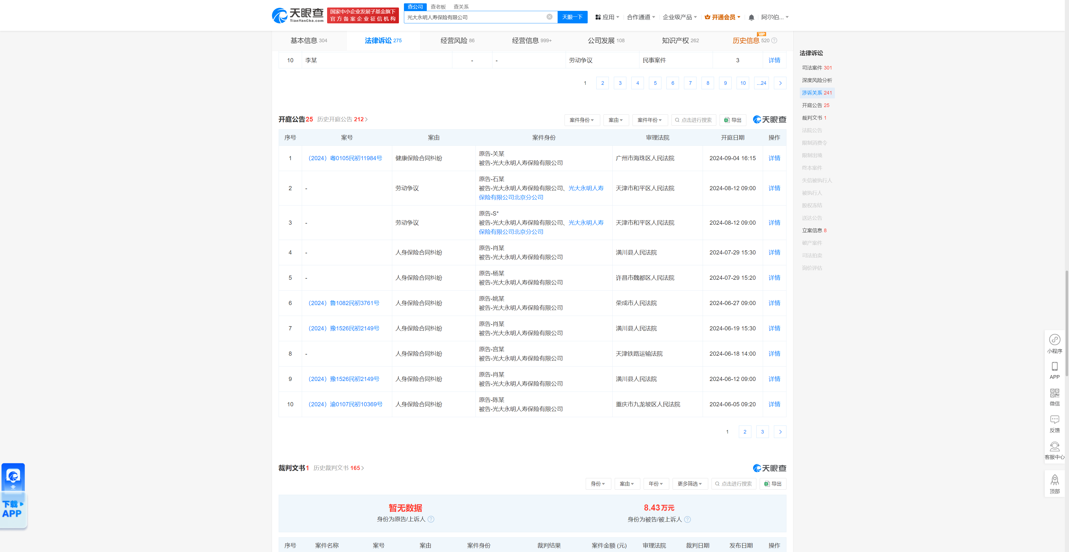1069x552 pixels.
Task: Open notifications bell icon
Action: 751,18
